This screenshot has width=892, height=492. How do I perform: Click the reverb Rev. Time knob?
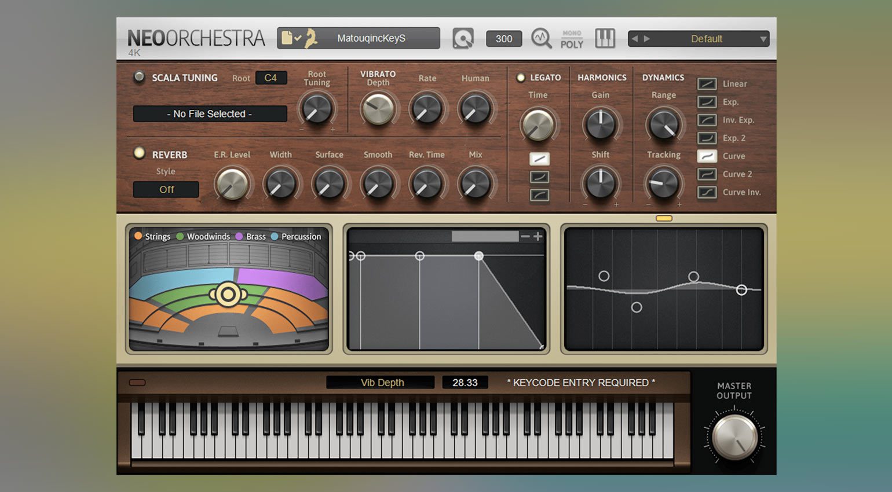click(427, 184)
